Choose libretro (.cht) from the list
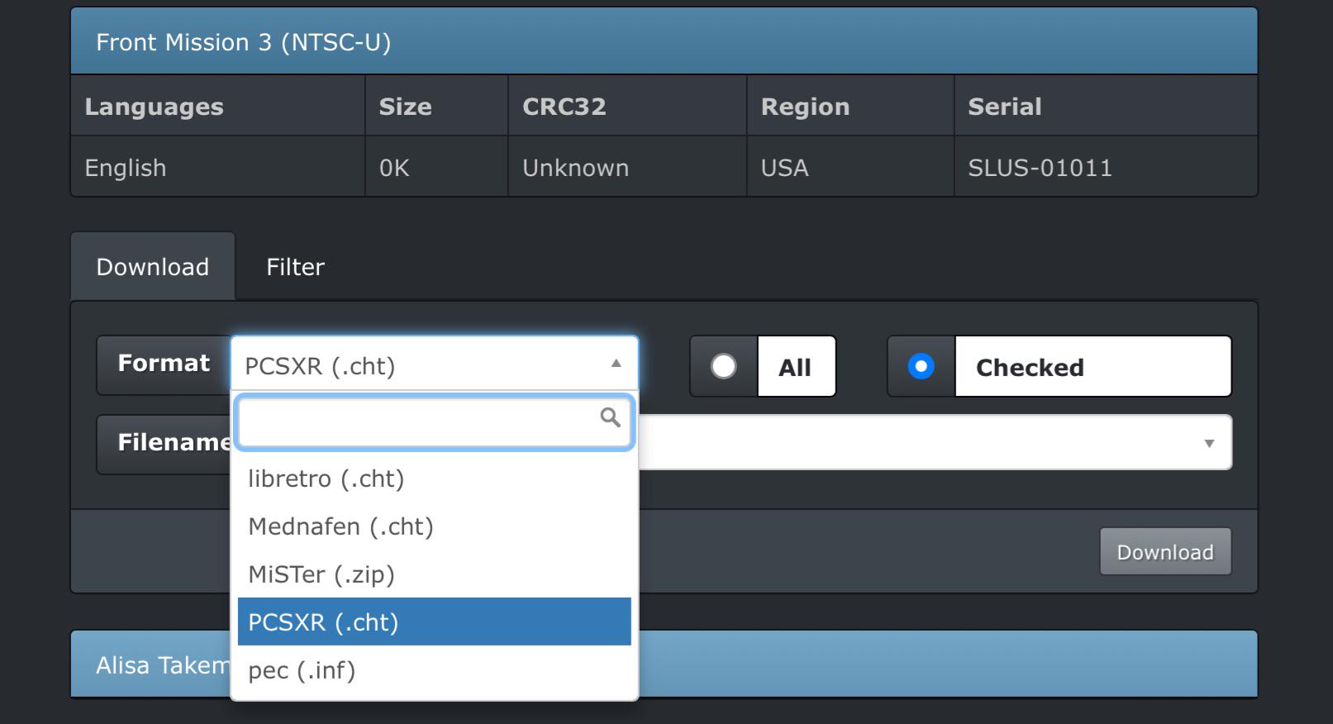The width and height of the screenshot is (1333, 724). (x=326, y=479)
